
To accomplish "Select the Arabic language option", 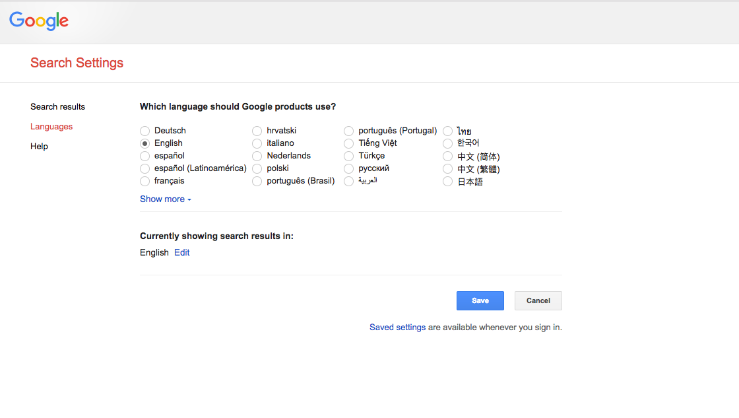I will click(x=349, y=181).
